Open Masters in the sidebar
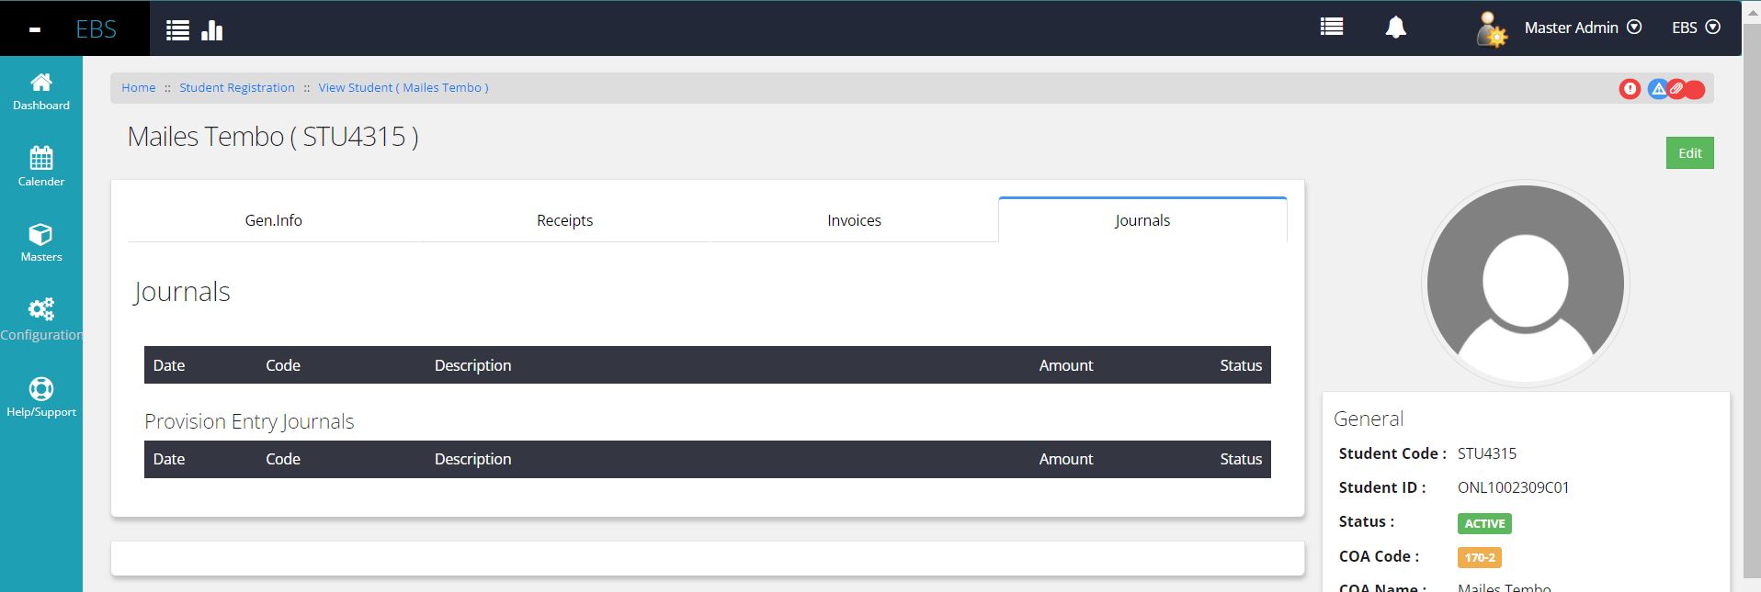Image resolution: width=1761 pixels, height=592 pixels. [x=41, y=243]
